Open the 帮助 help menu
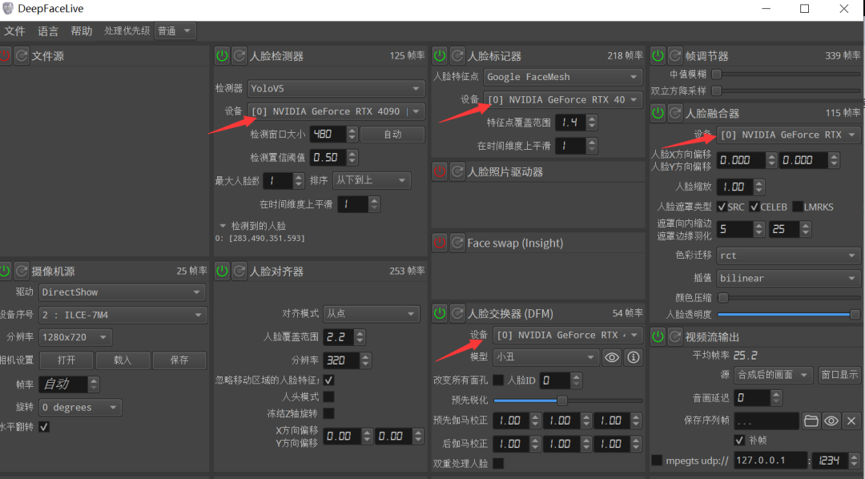 click(x=81, y=31)
